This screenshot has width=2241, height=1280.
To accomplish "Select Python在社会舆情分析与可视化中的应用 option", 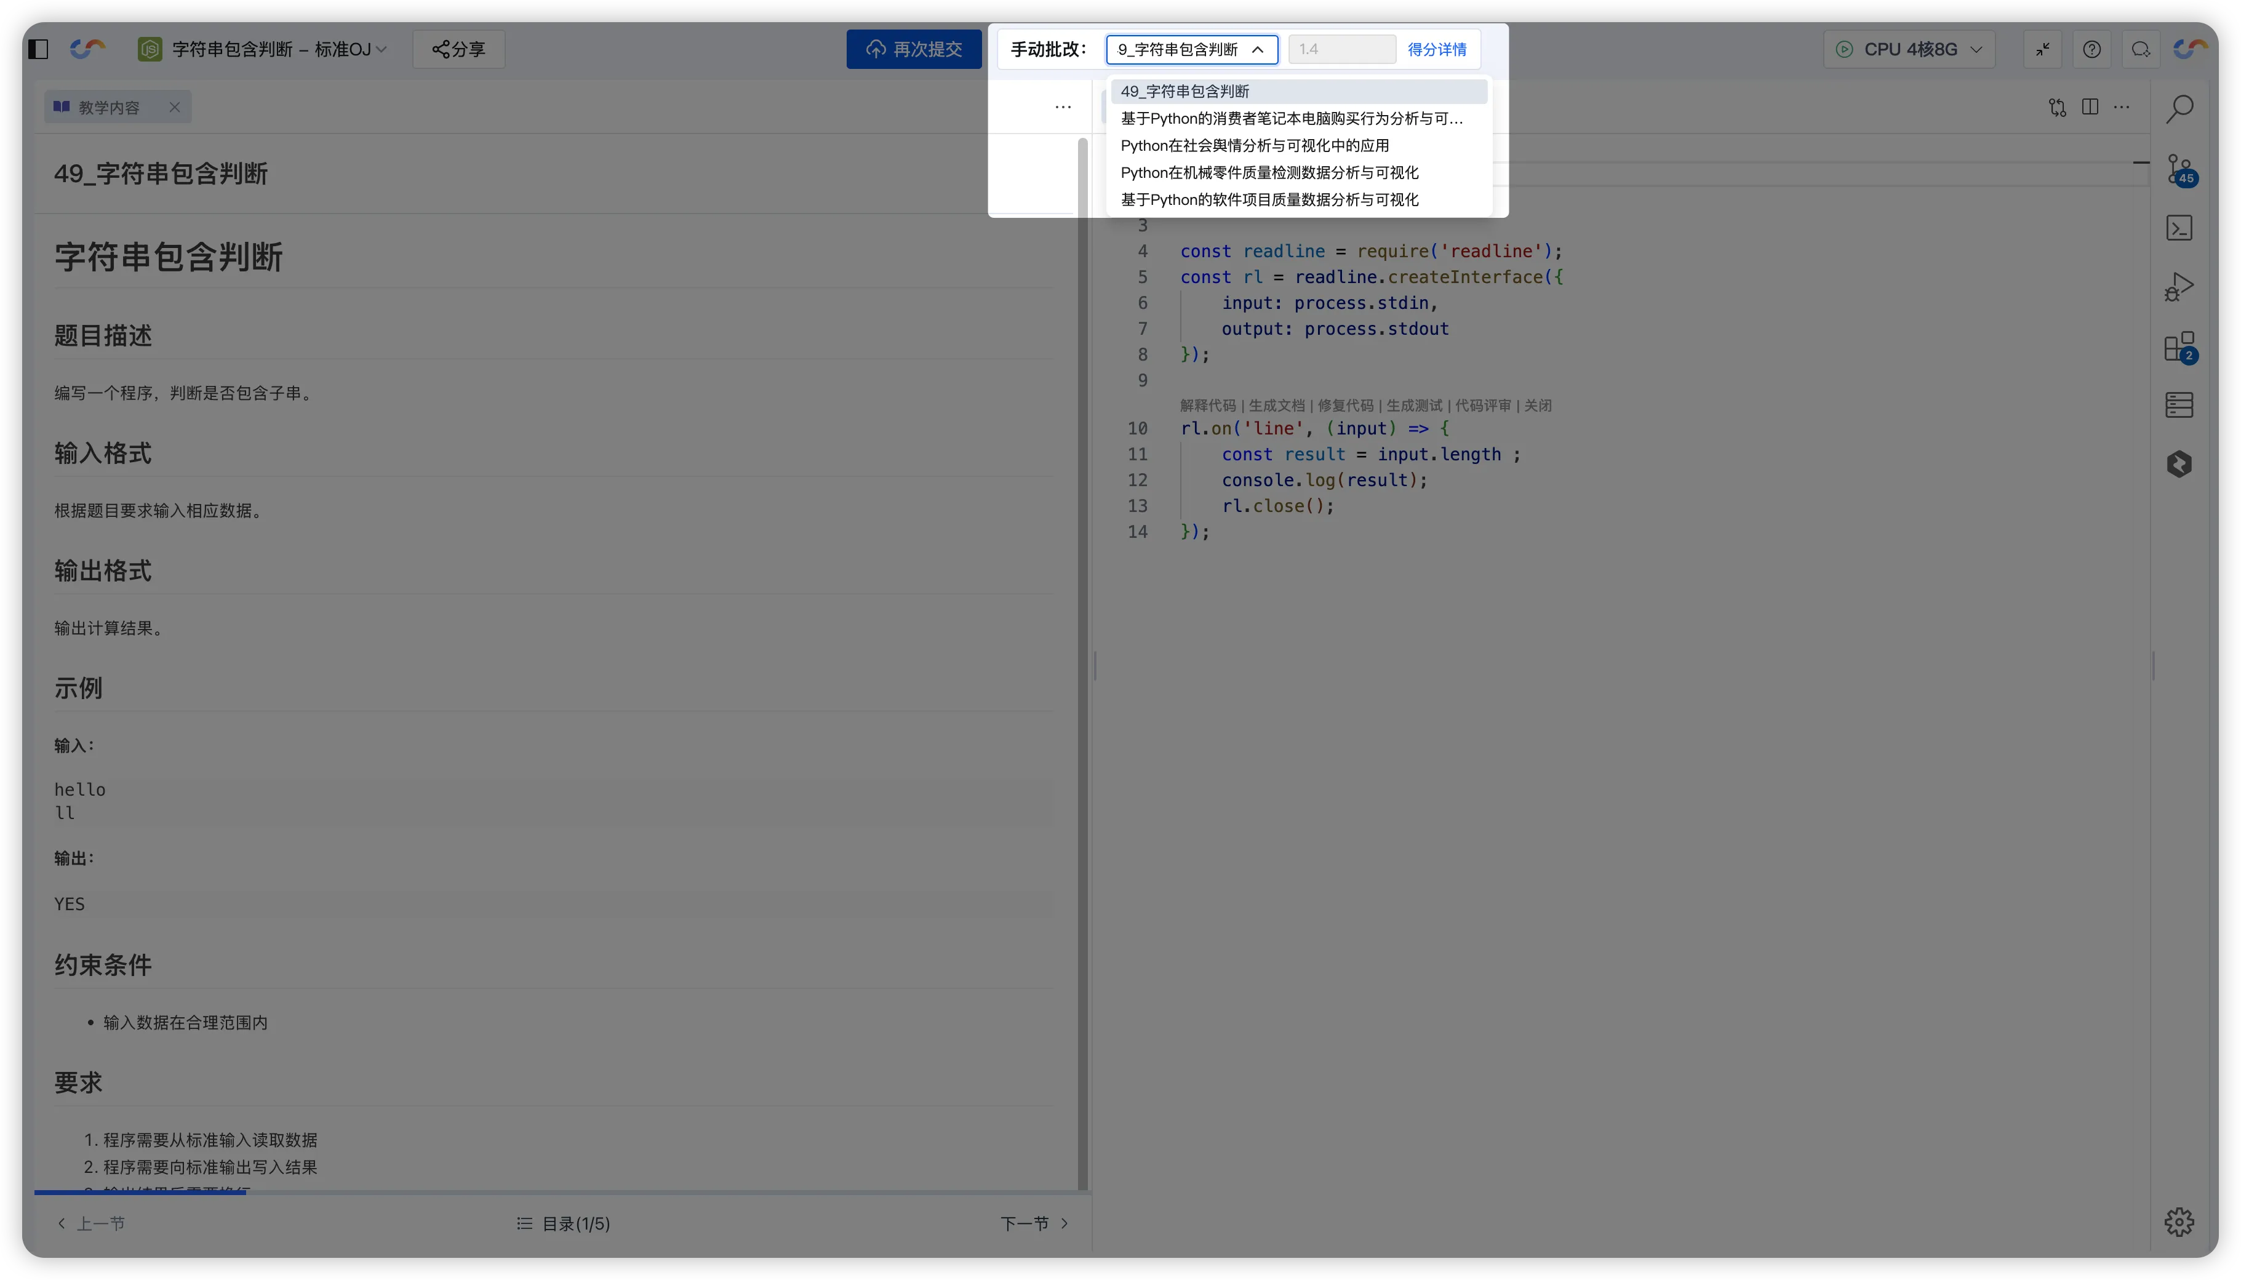I will (x=1254, y=145).
